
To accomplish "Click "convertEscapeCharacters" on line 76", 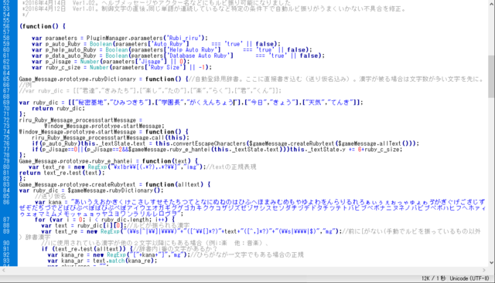I will 210,143.
